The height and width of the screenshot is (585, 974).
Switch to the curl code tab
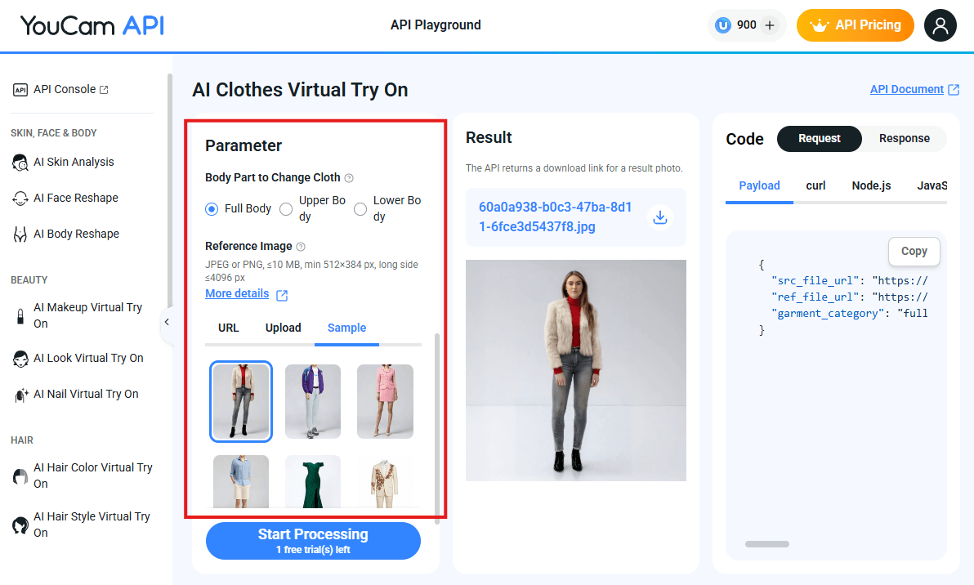pyautogui.click(x=815, y=185)
